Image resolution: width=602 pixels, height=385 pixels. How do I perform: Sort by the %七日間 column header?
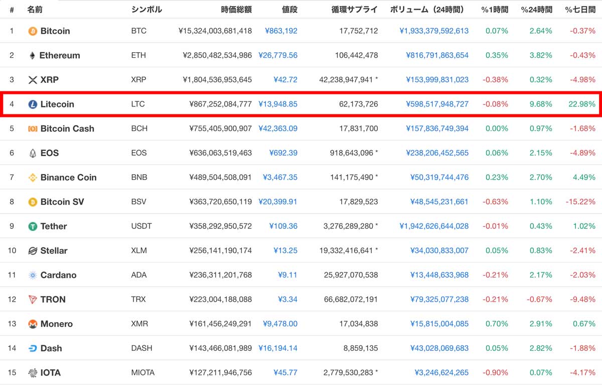tap(580, 9)
